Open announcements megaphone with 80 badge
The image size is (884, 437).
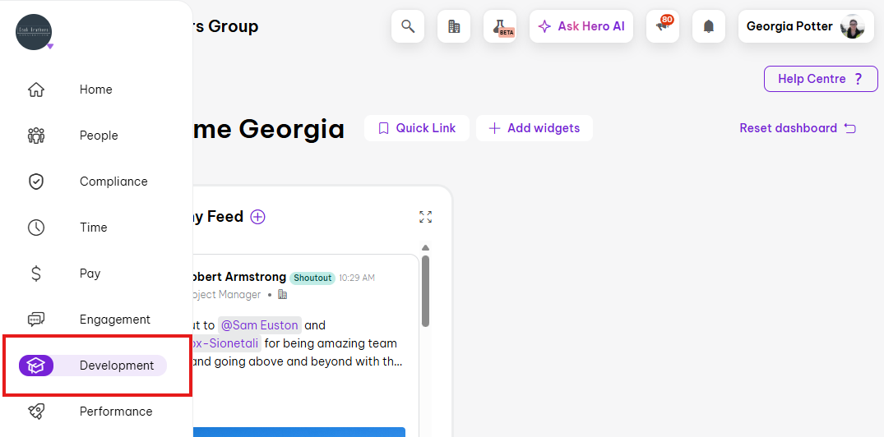tap(663, 26)
